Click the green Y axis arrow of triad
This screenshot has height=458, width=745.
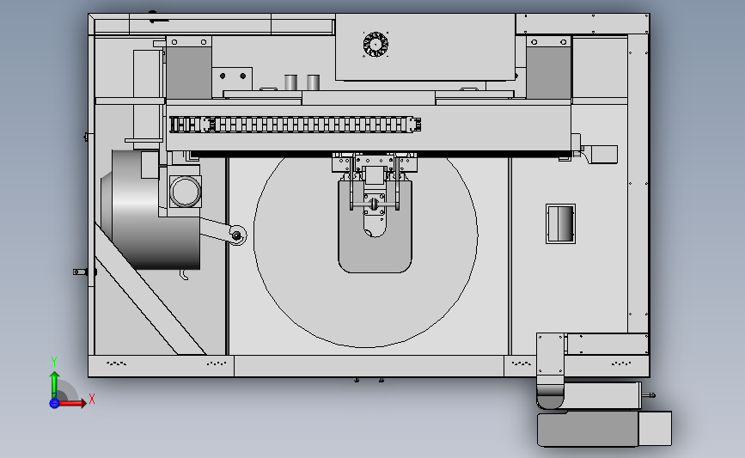[x=55, y=385]
